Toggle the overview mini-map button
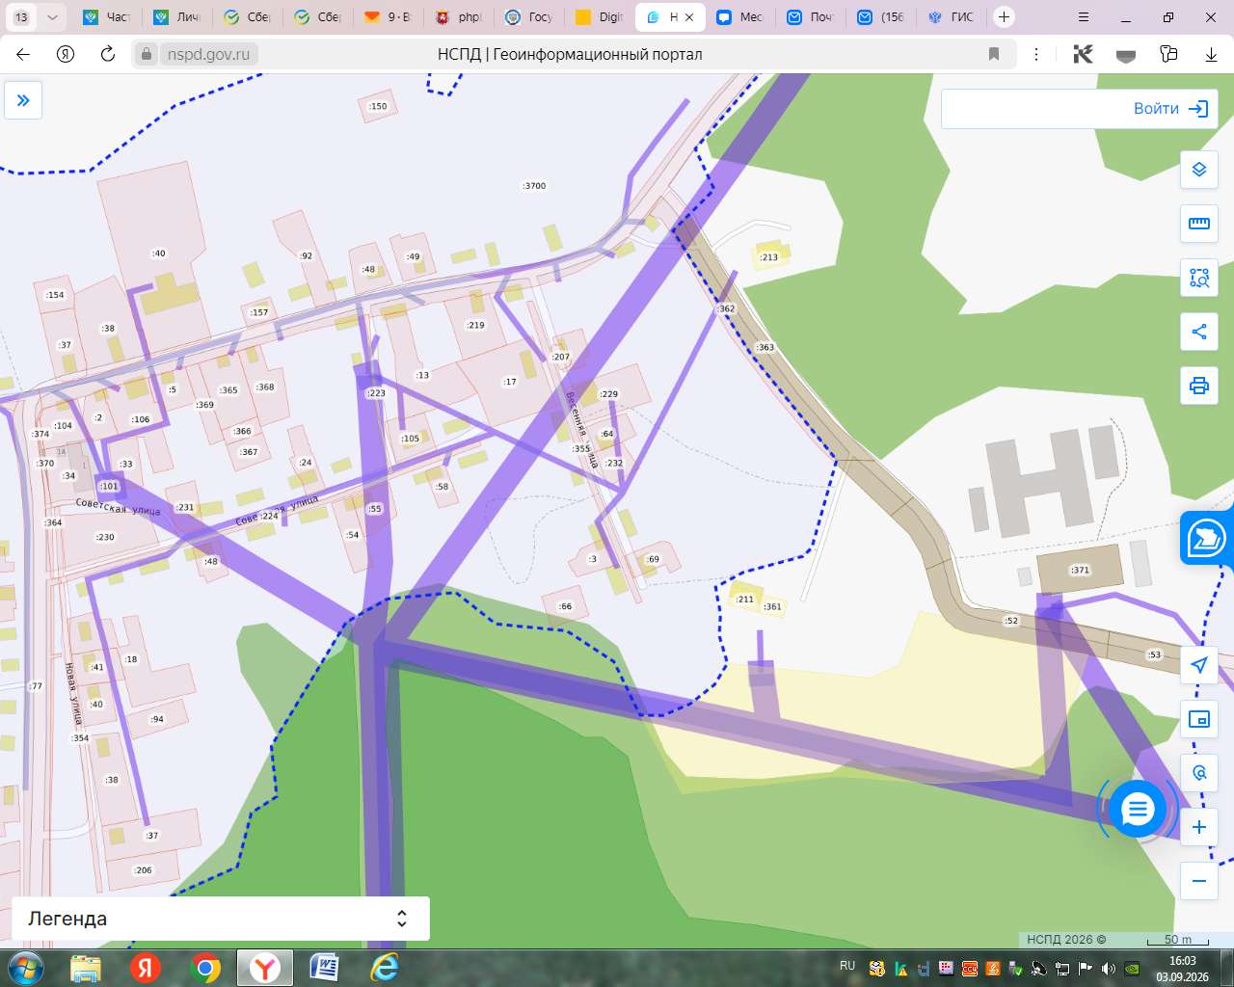The image size is (1234, 987). point(1199,719)
